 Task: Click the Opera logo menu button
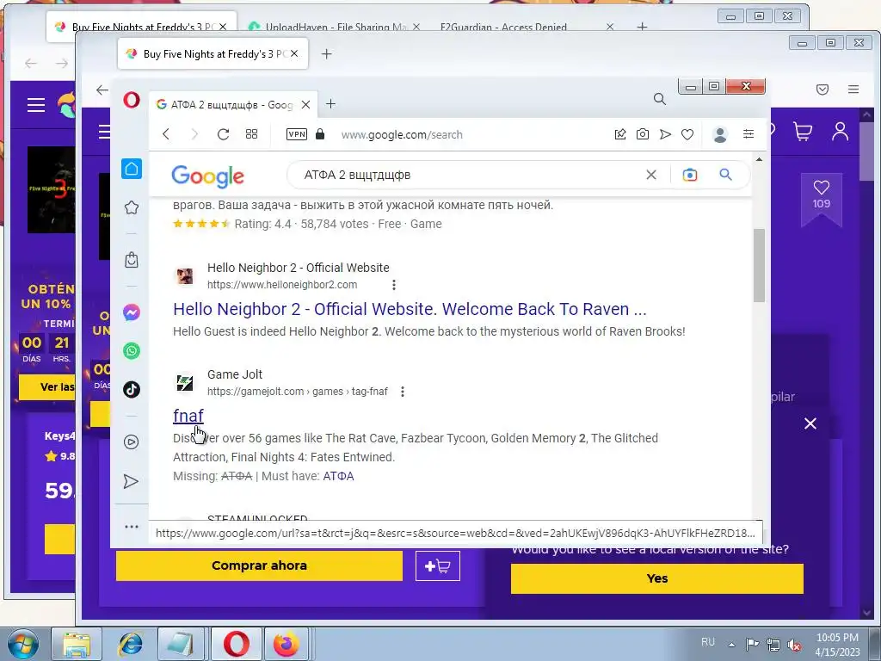coord(132,100)
